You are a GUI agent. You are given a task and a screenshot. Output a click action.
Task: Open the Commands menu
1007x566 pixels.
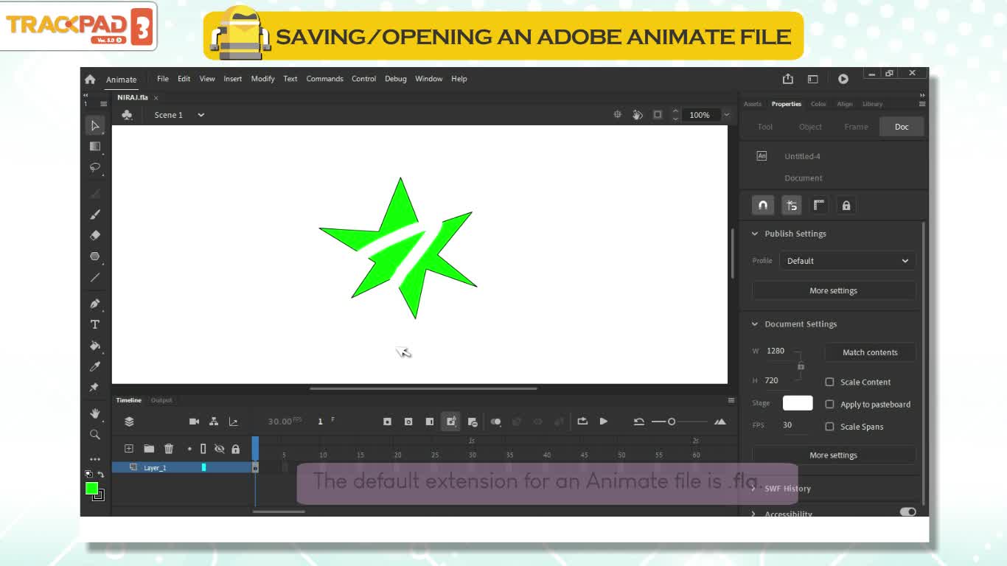tap(324, 79)
